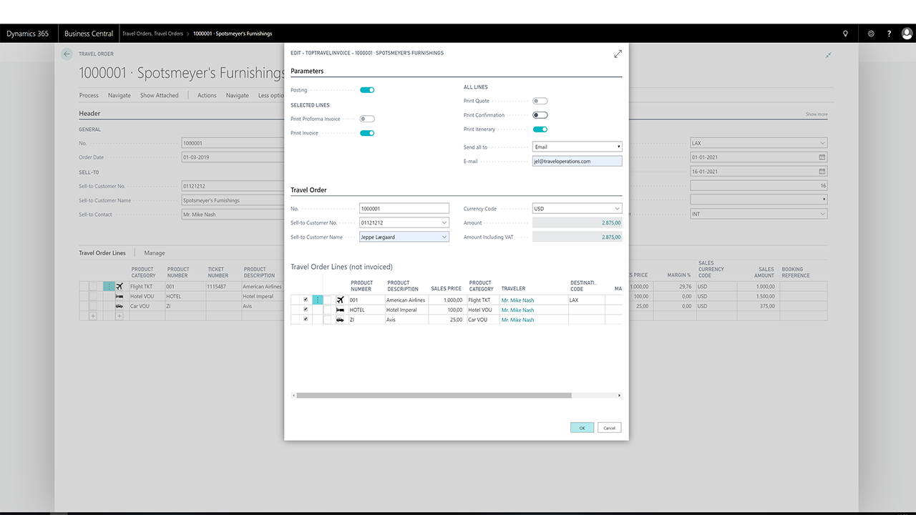
Task: Open the calendar picker beside 01-01-2021
Action: (822, 157)
